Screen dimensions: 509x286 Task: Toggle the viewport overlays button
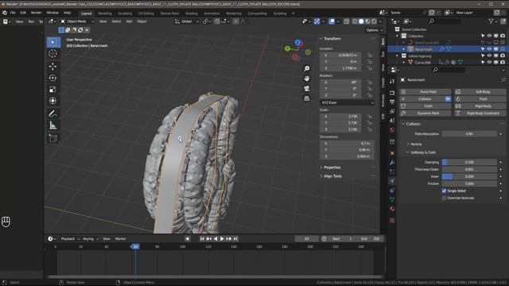pyautogui.click(x=332, y=21)
